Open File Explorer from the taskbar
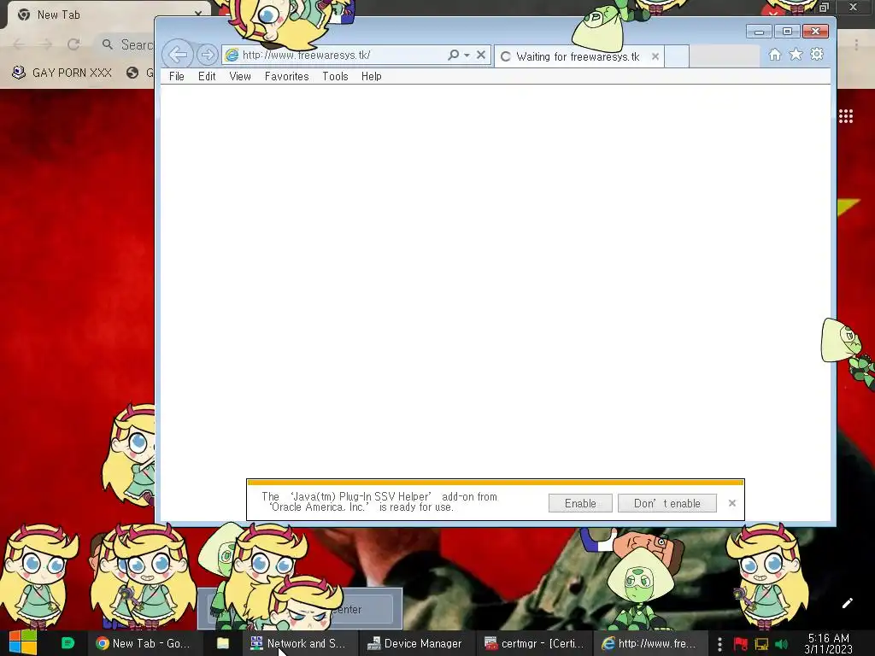Viewport: 875px width, 656px height. [223, 643]
